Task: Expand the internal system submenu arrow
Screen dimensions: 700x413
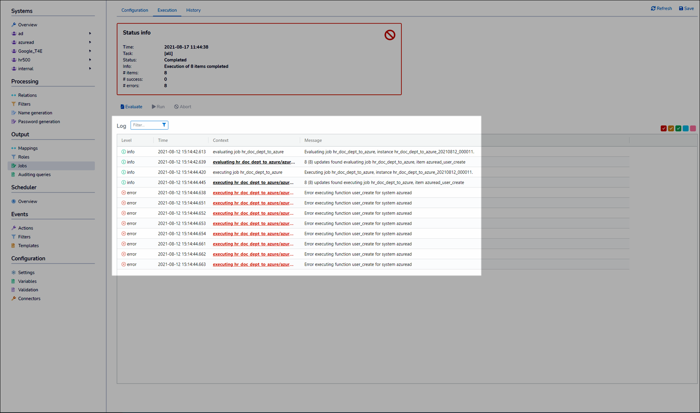Action: 90,69
